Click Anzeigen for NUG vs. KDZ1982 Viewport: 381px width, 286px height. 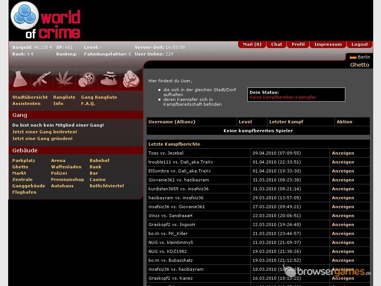coord(343,251)
